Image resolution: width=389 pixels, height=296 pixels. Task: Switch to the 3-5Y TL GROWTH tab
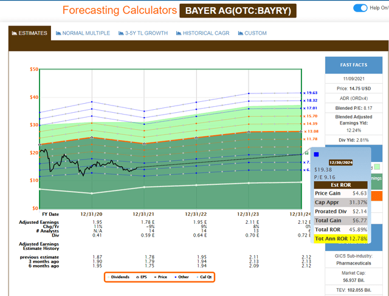pyautogui.click(x=143, y=33)
